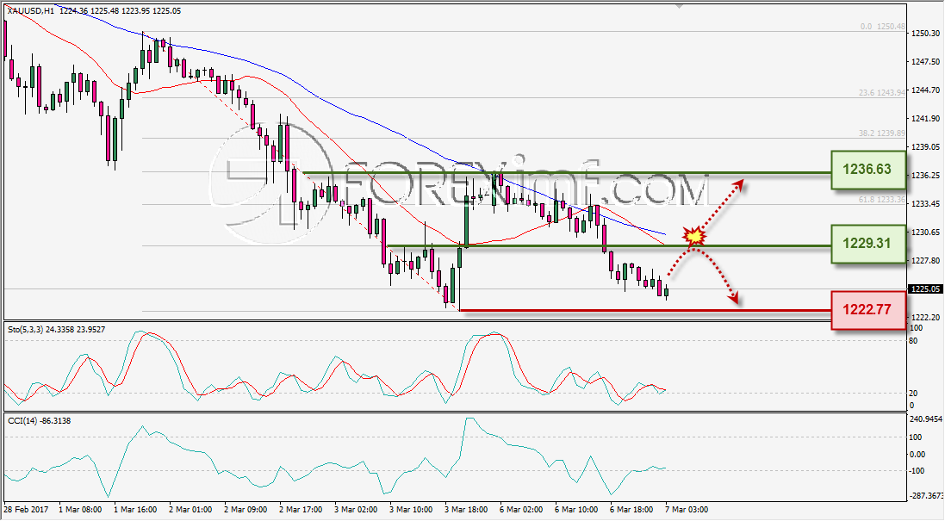This screenshot has height=521, width=945.
Task: Click the 1236.25 price axis label
Action: point(926,176)
